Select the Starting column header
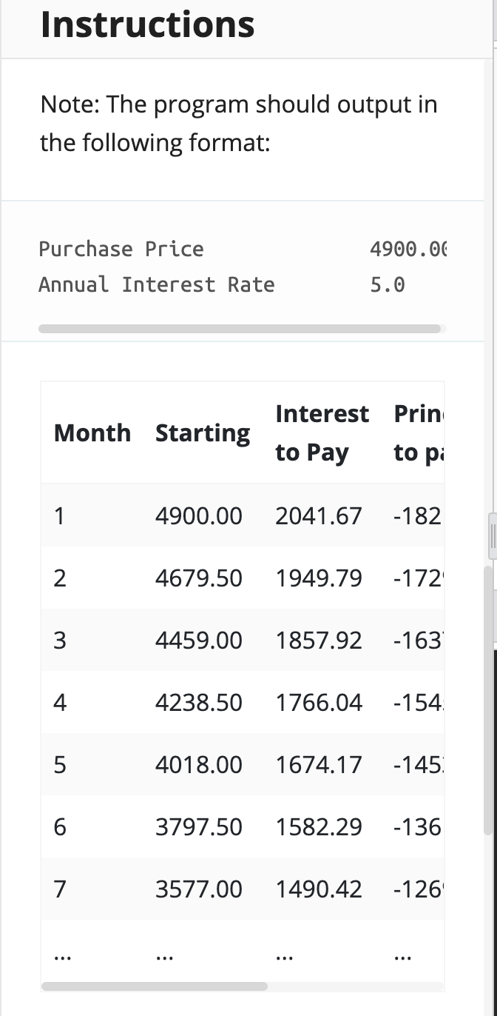Image resolution: width=497 pixels, height=1016 pixels. coord(203,432)
